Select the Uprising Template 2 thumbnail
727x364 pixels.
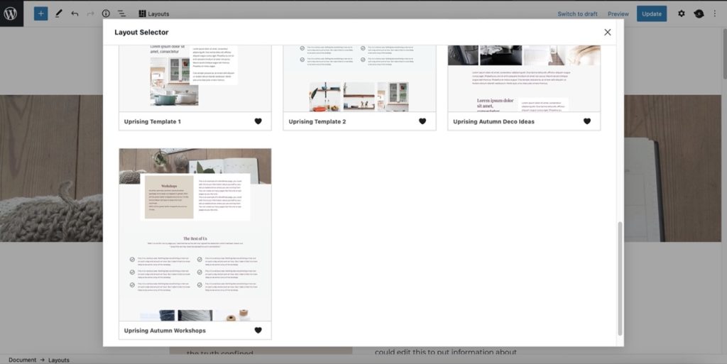tap(359, 78)
